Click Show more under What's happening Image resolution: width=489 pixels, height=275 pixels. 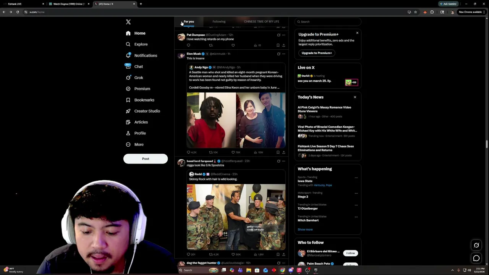[305, 230]
